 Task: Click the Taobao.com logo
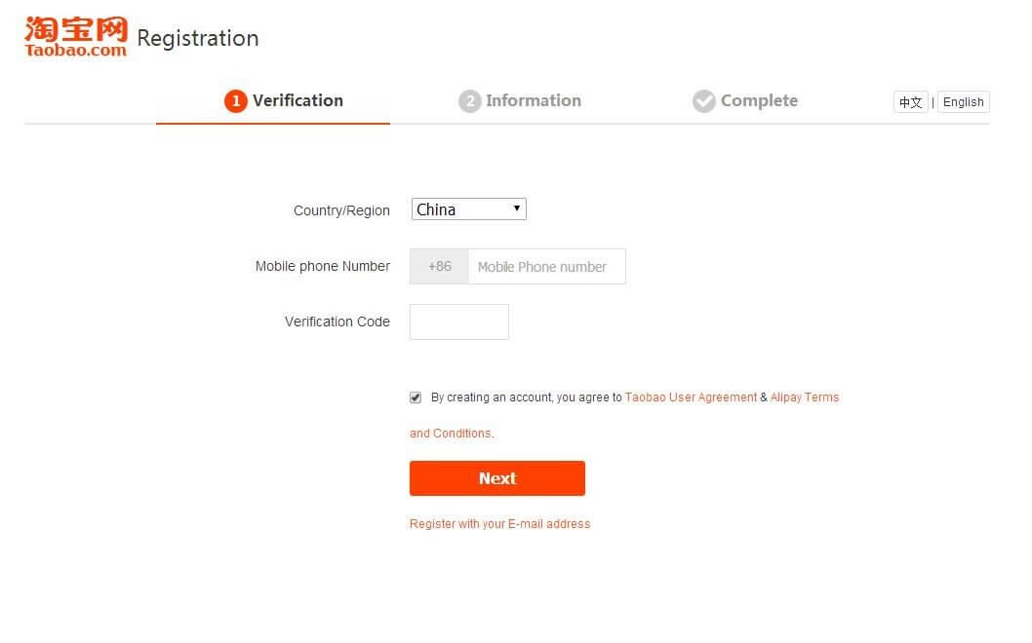[x=76, y=37]
